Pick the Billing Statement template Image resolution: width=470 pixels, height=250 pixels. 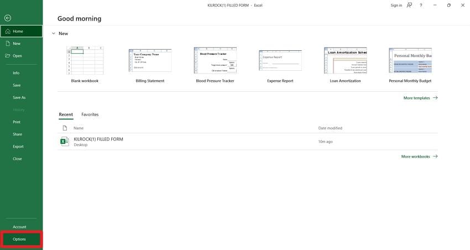150,60
